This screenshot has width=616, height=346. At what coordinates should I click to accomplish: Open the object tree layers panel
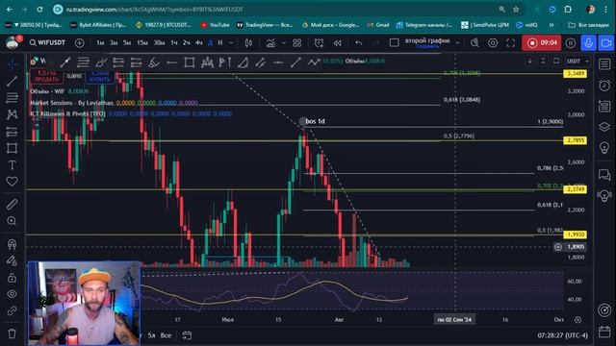pyautogui.click(x=604, y=127)
